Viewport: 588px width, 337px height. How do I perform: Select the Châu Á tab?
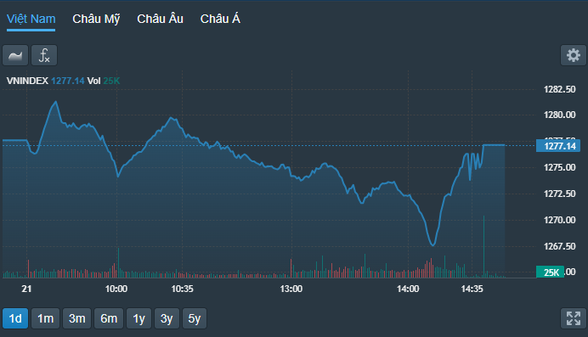(220, 19)
